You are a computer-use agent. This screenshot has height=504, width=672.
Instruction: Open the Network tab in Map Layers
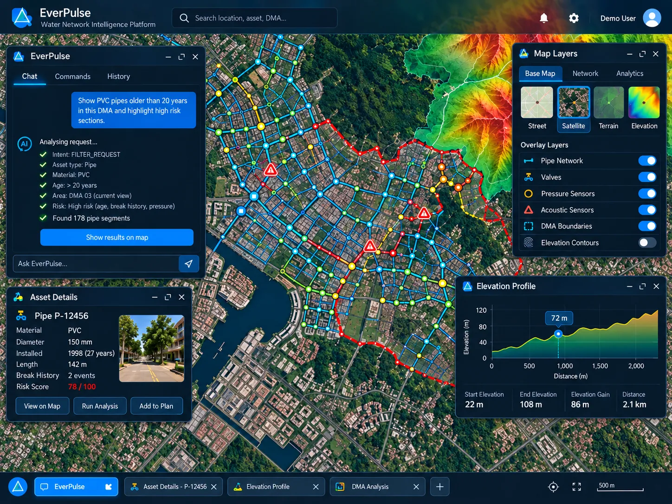click(x=585, y=73)
